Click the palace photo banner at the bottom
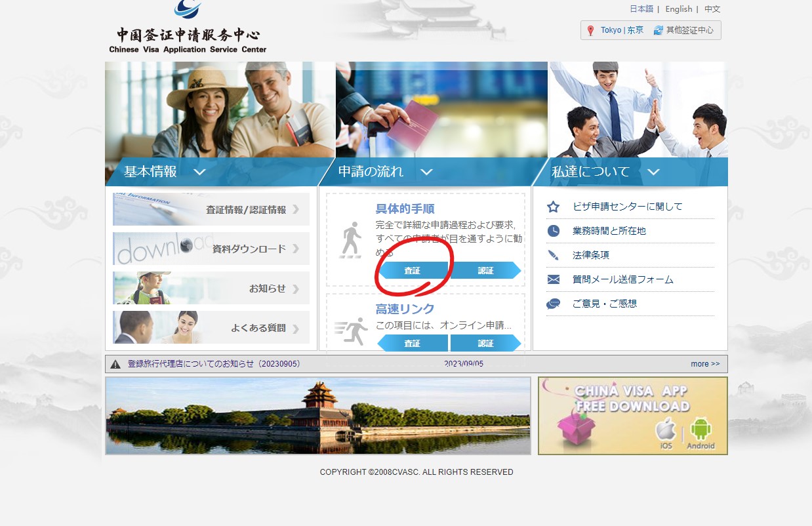This screenshot has height=526, width=812. click(318, 415)
